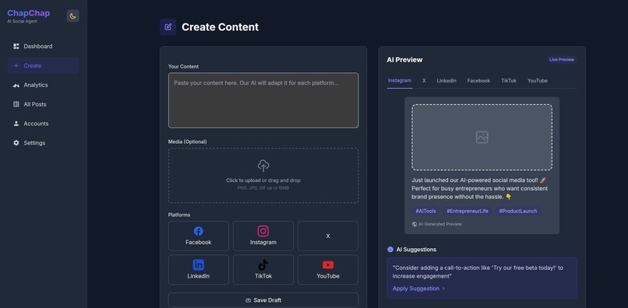Open Settings in the sidebar
628x308 pixels.
43,143
